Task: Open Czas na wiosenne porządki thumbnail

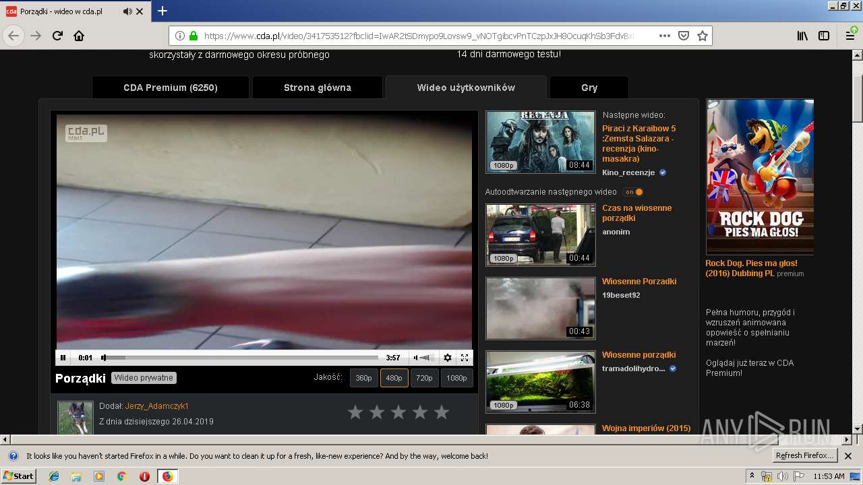Action: coord(541,235)
